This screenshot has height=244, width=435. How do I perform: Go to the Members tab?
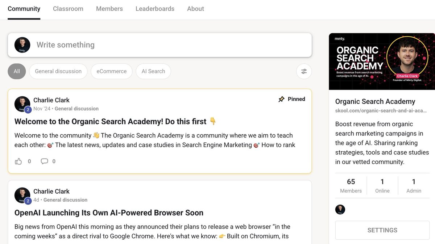pyautogui.click(x=109, y=9)
